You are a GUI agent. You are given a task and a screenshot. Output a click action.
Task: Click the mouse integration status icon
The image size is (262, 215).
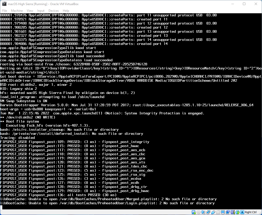(237, 212)
